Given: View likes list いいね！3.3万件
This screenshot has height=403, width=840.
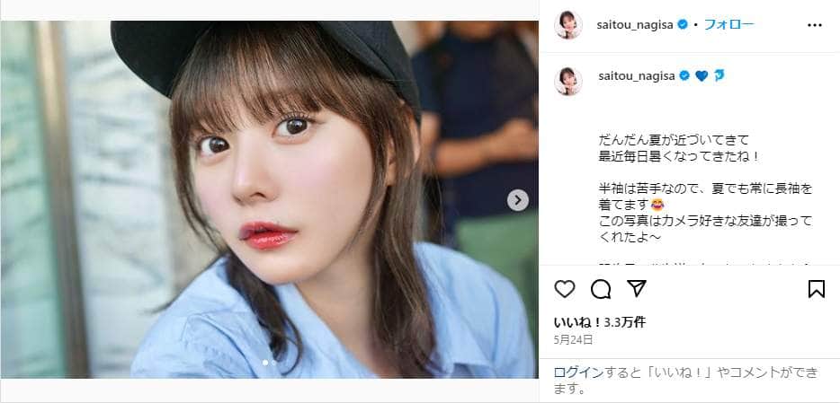Looking at the screenshot, I should 600,322.
